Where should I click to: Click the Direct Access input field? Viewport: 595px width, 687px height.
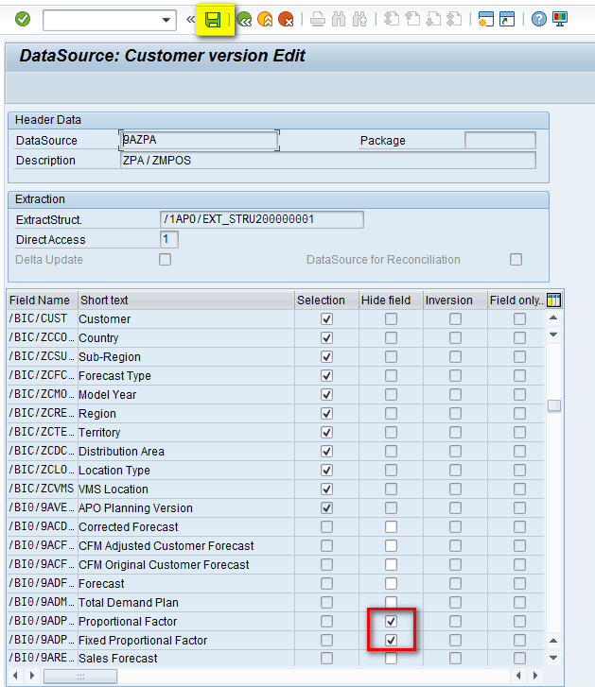tap(169, 240)
